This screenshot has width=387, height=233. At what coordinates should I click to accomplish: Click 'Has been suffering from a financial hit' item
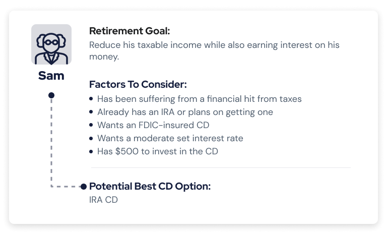pos(200,99)
